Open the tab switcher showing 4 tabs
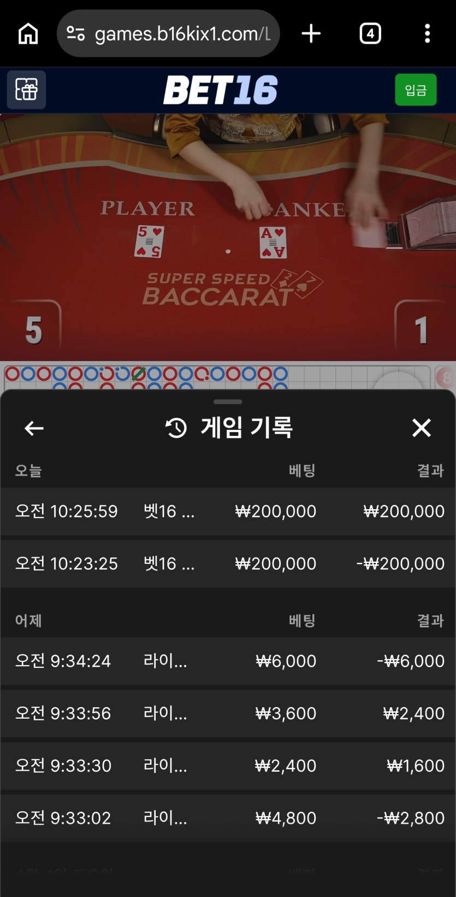456x897 pixels. (x=370, y=34)
